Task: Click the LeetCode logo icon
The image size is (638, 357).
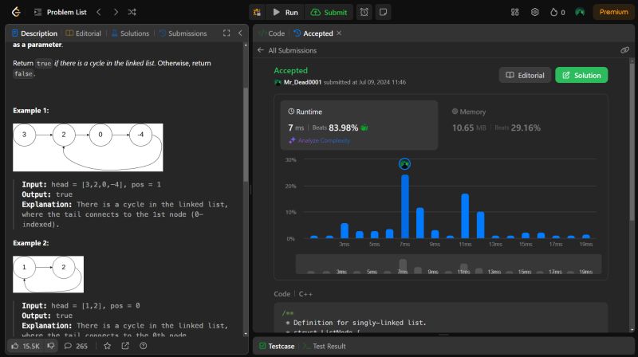Action: pos(16,12)
